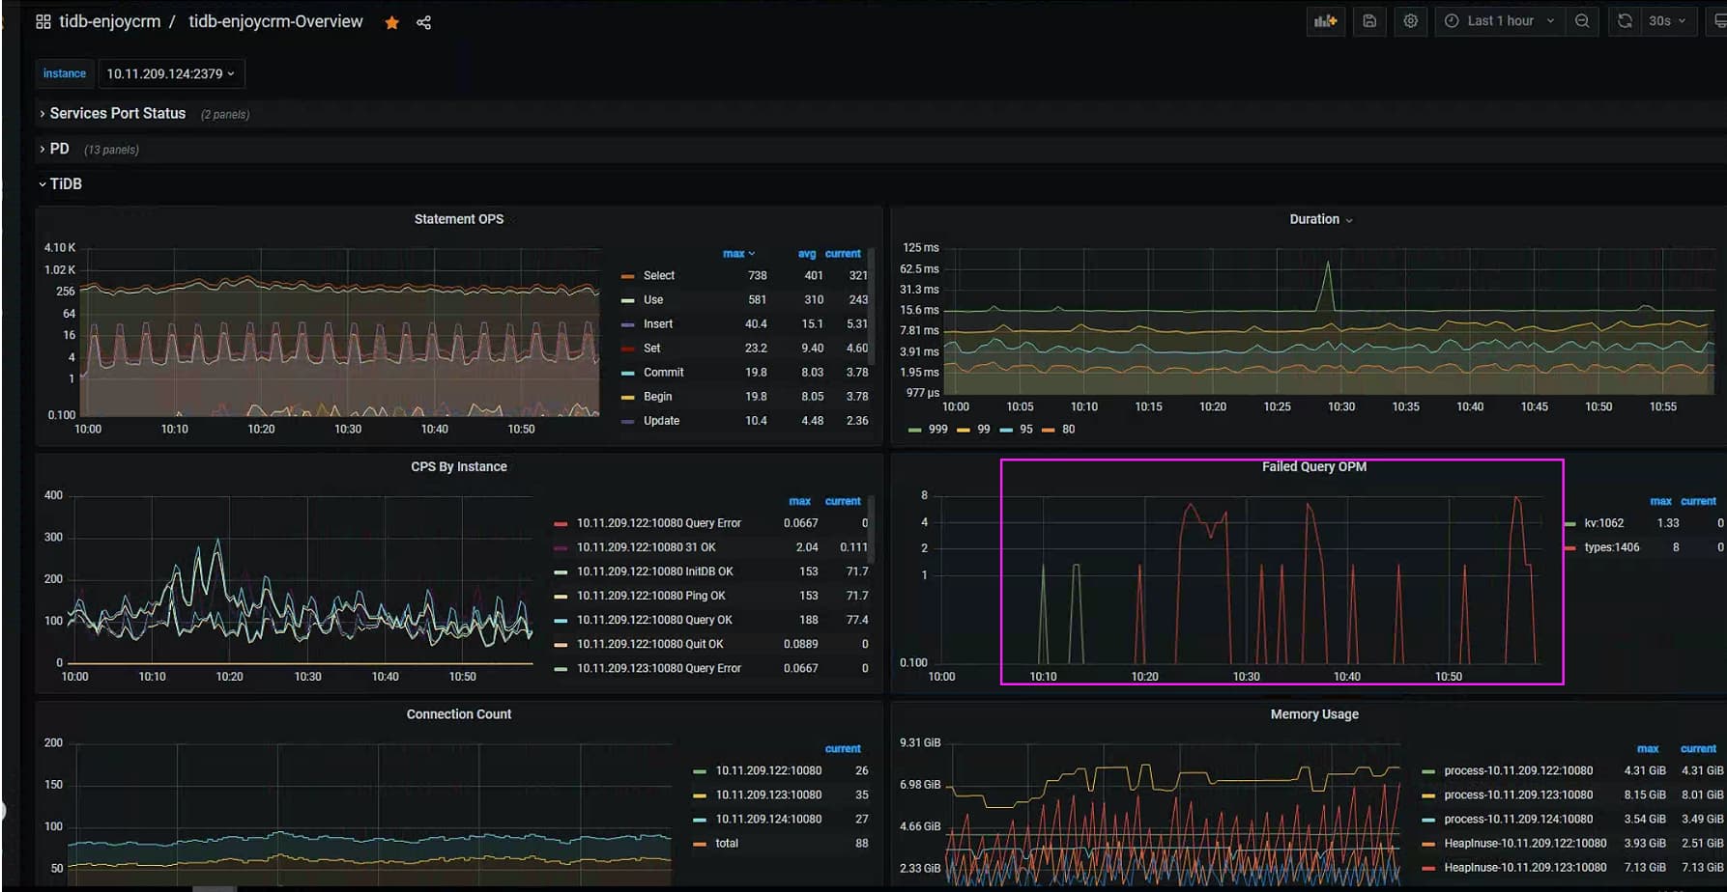This screenshot has width=1727, height=892.
Task: Click the tidb-enjoycrm folder link
Action: click(x=109, y=22)
